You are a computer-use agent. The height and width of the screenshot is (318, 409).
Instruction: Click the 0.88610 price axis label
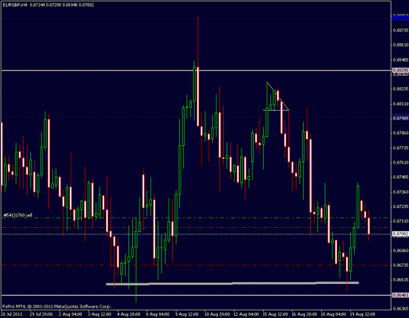click(401, 45)
